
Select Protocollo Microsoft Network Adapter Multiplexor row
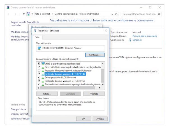pyautogui.click(x=68, y=70)
